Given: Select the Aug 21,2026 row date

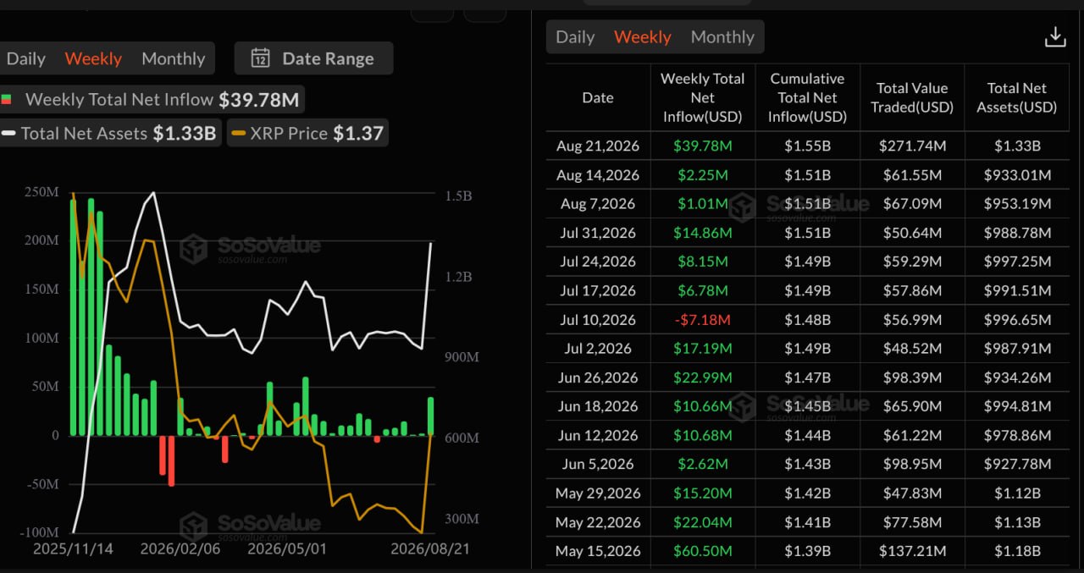Looking at the screenshot, I should tap(598, 146).
